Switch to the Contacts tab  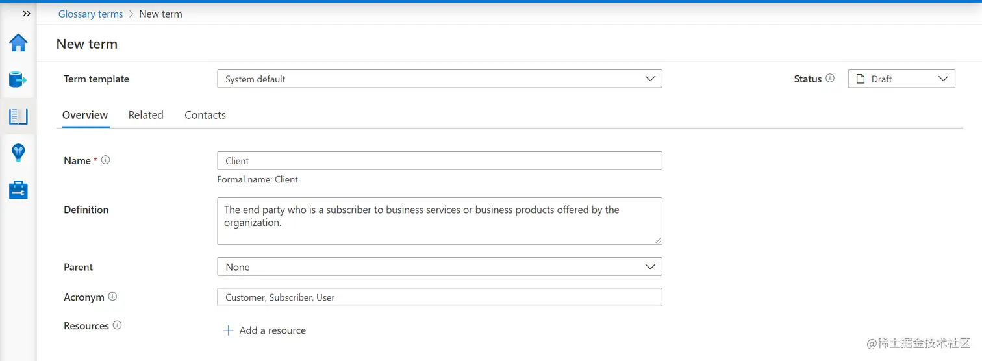(205, 115)
